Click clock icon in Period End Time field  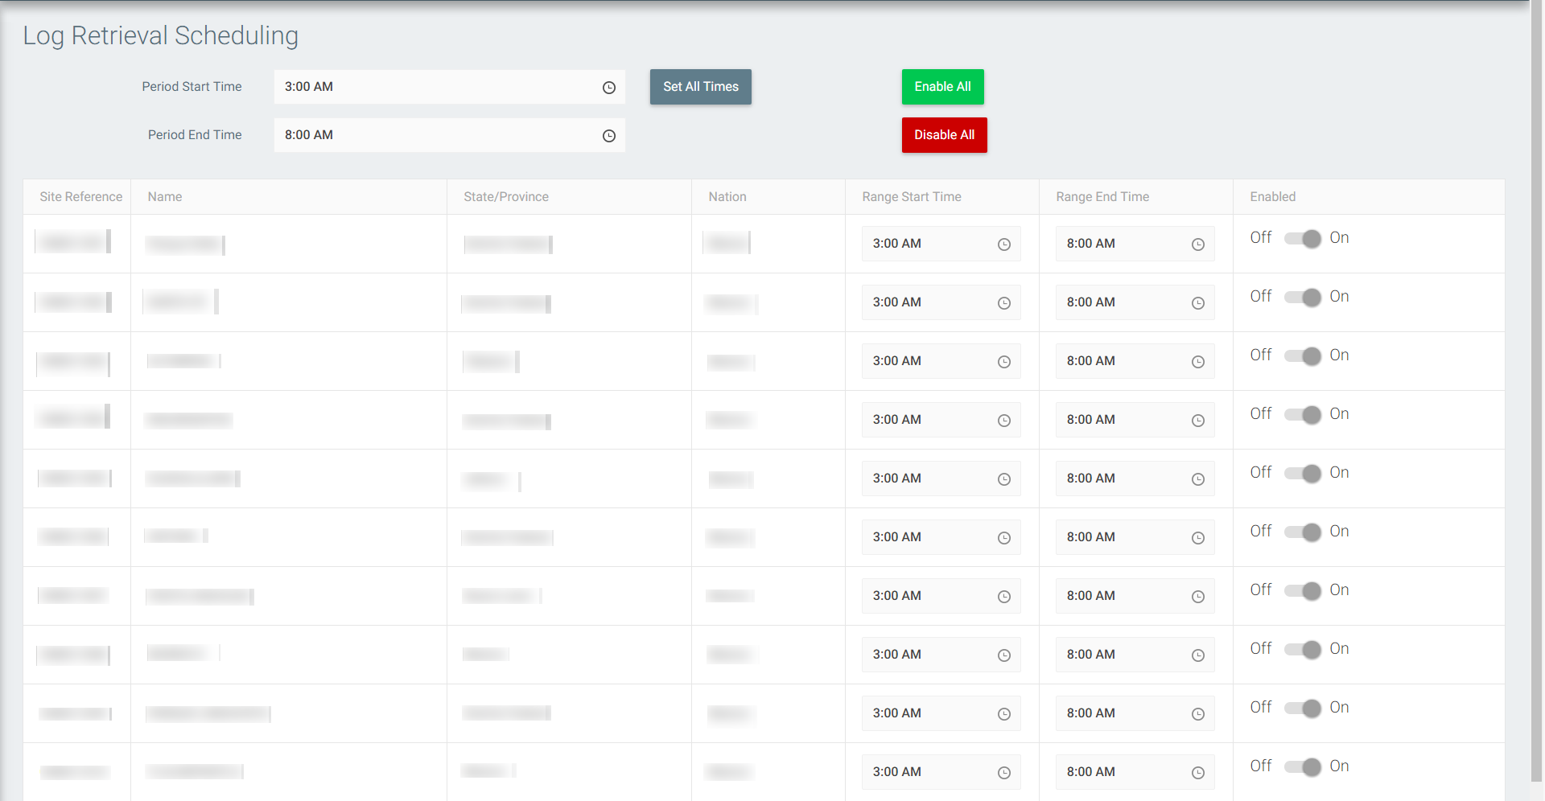tap(609, 136)
